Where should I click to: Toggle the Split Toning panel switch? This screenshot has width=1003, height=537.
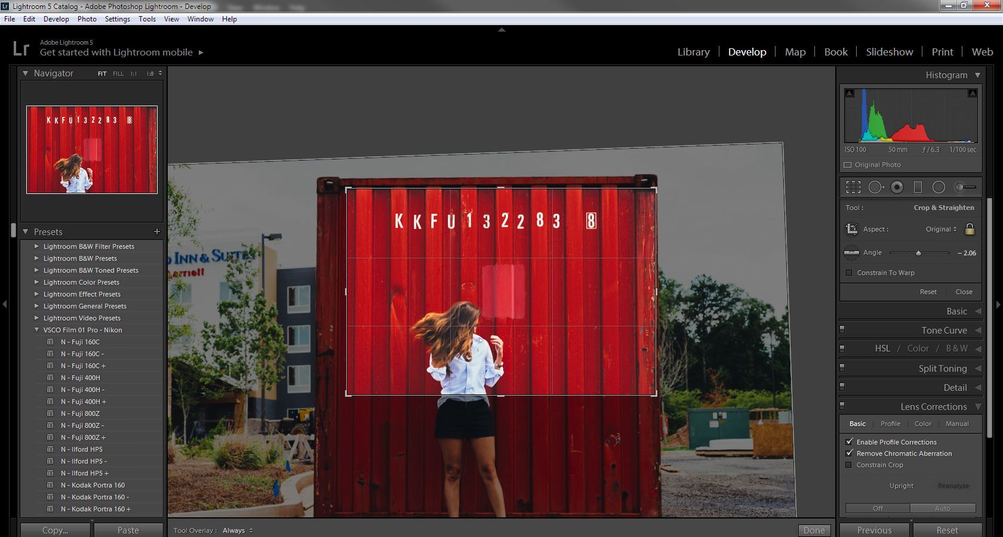pos(842,368)
